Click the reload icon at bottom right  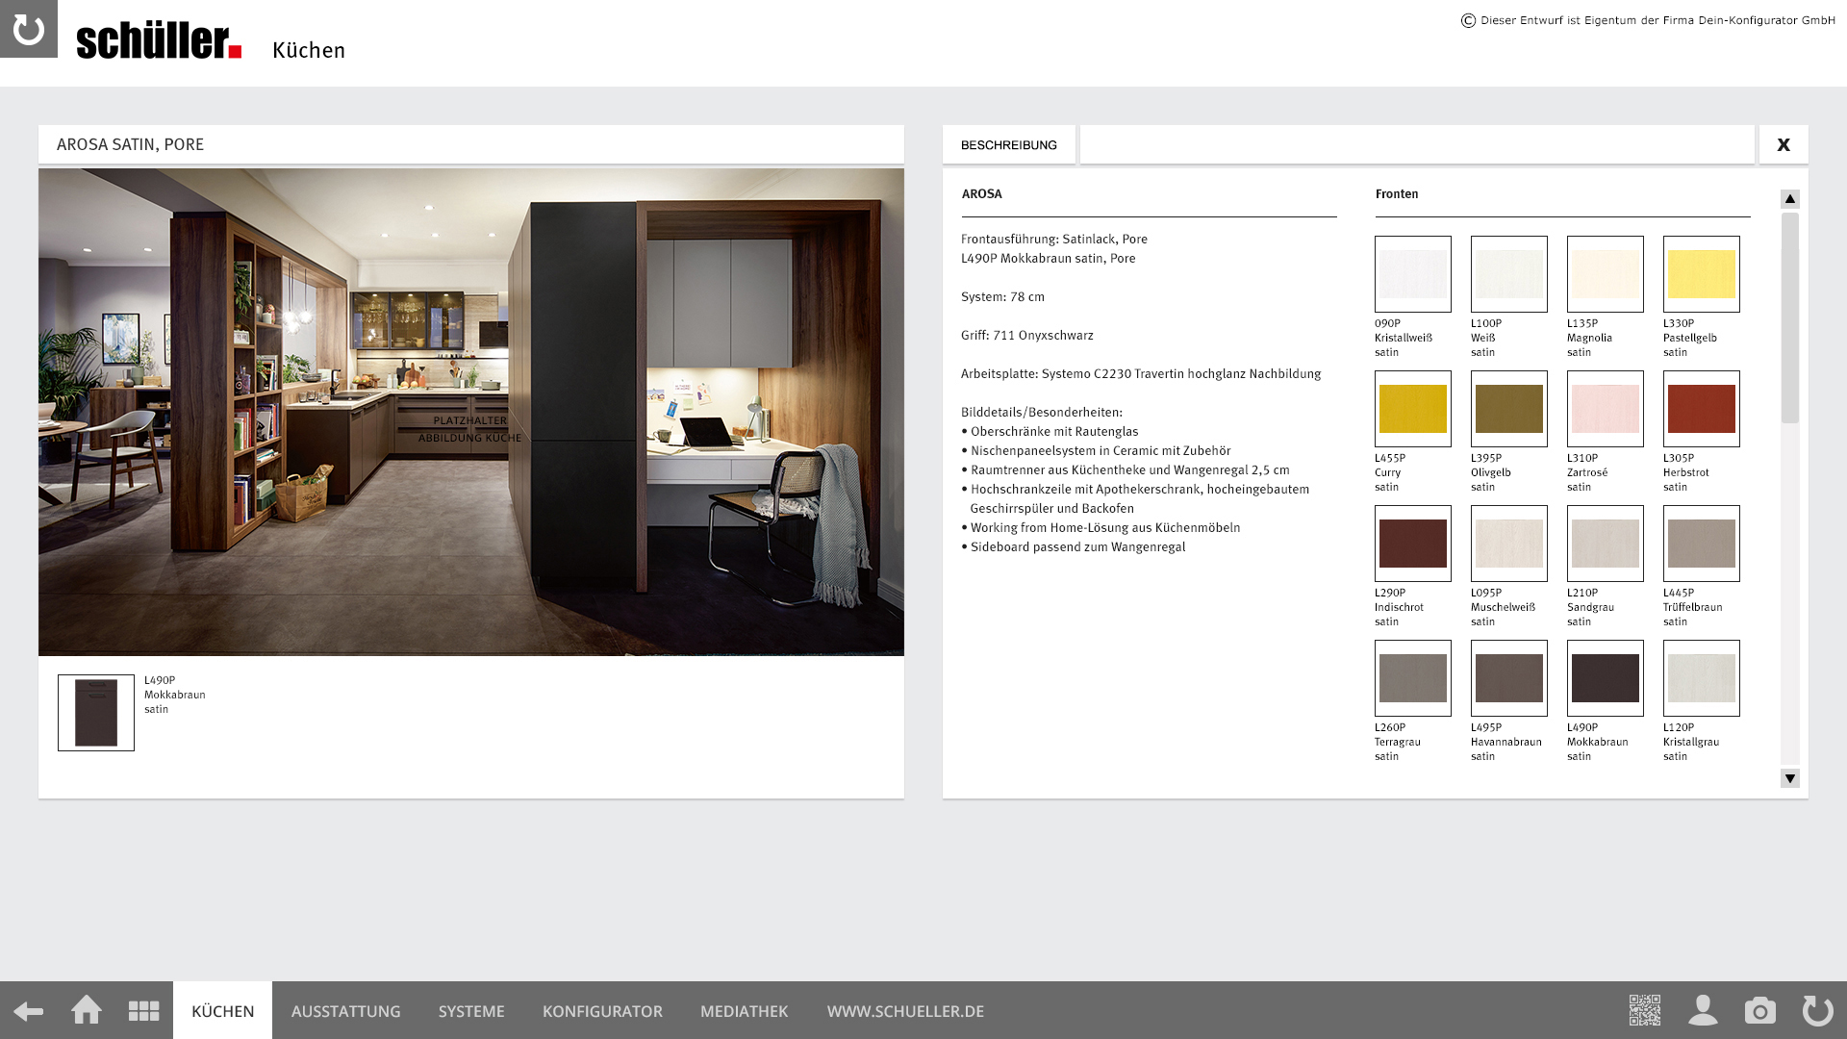1817,1011
